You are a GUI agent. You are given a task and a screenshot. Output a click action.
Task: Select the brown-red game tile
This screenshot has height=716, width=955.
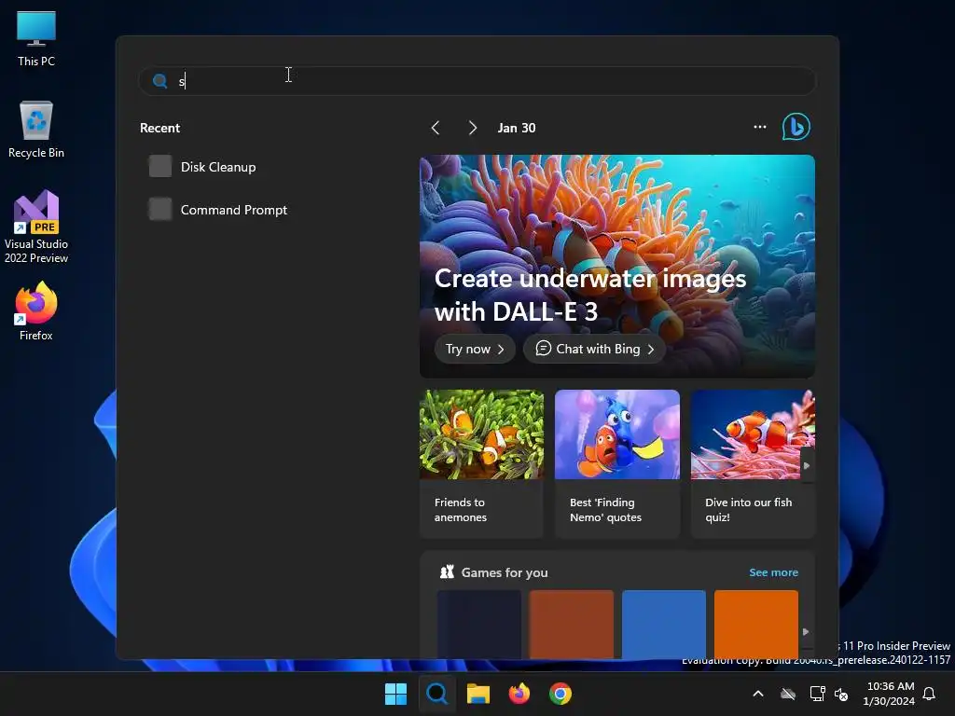pos(572,624)
